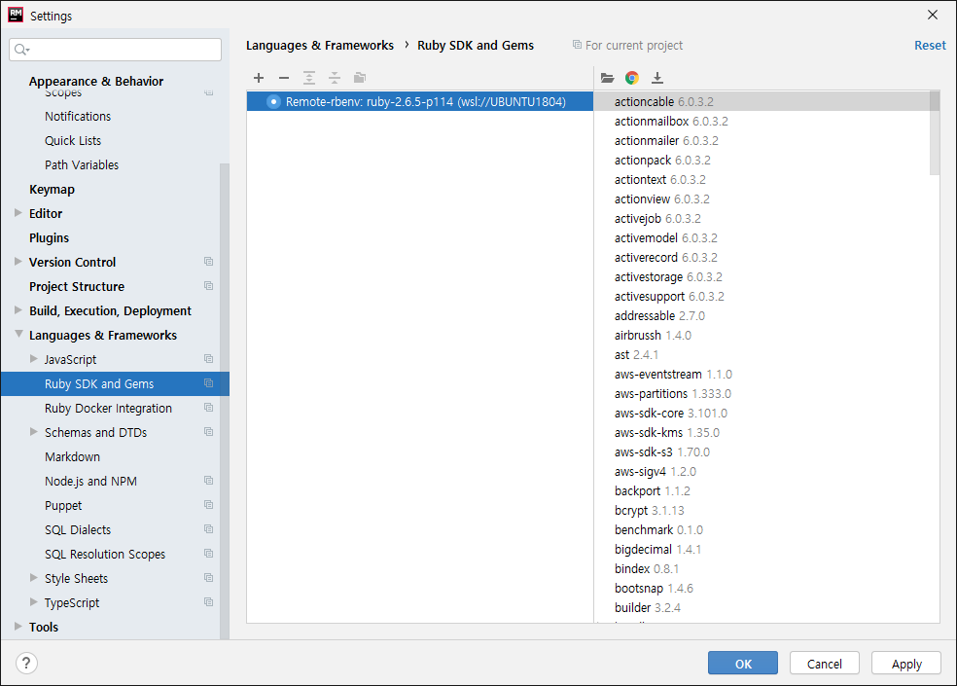Click project-level icon beside JavaScript
Viewport: 957px width, 686px height.
pos(209,359)
